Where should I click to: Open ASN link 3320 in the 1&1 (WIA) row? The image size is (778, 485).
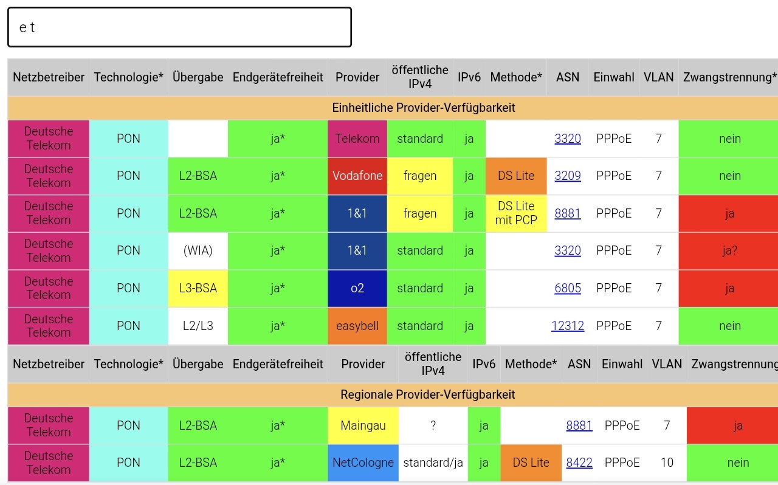[568, 250]
